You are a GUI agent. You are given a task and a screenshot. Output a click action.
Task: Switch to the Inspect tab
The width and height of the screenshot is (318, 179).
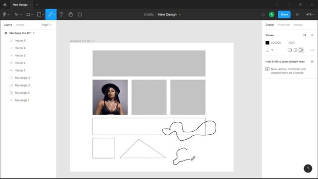click(298, 25)
